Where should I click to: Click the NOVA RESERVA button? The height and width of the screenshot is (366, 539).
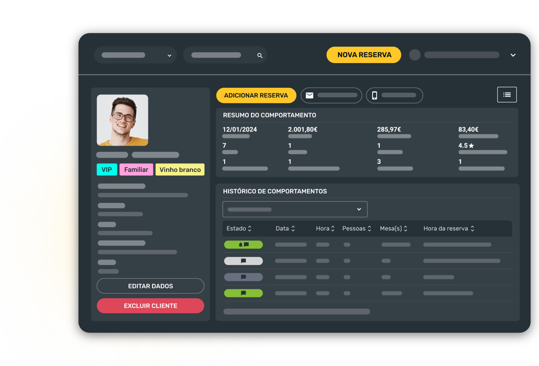(364, 55)
